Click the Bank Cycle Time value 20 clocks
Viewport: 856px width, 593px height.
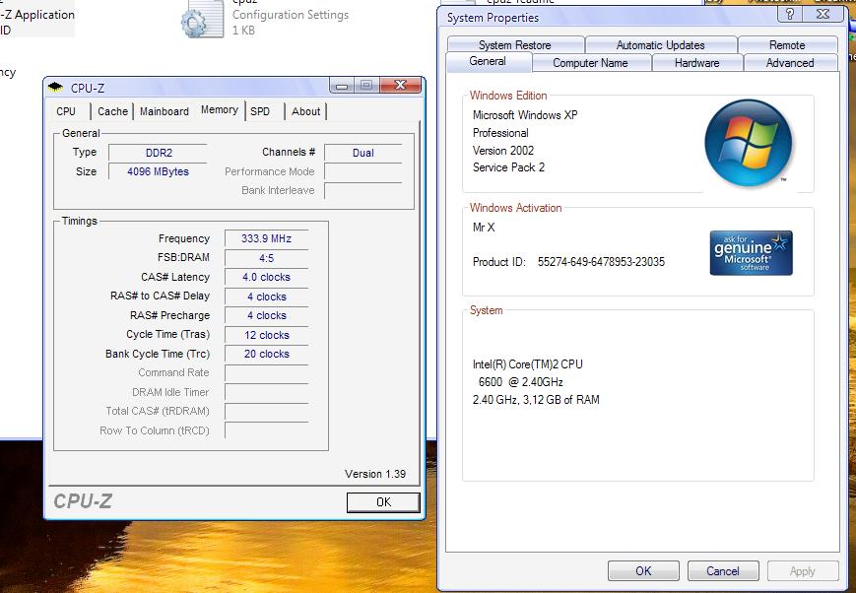coord(266,354)
